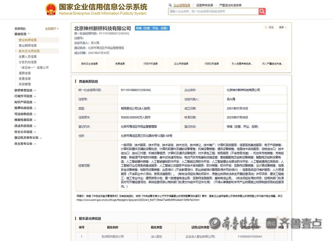
Task: Click the enterprise name search input field
Action: (213, 11)
